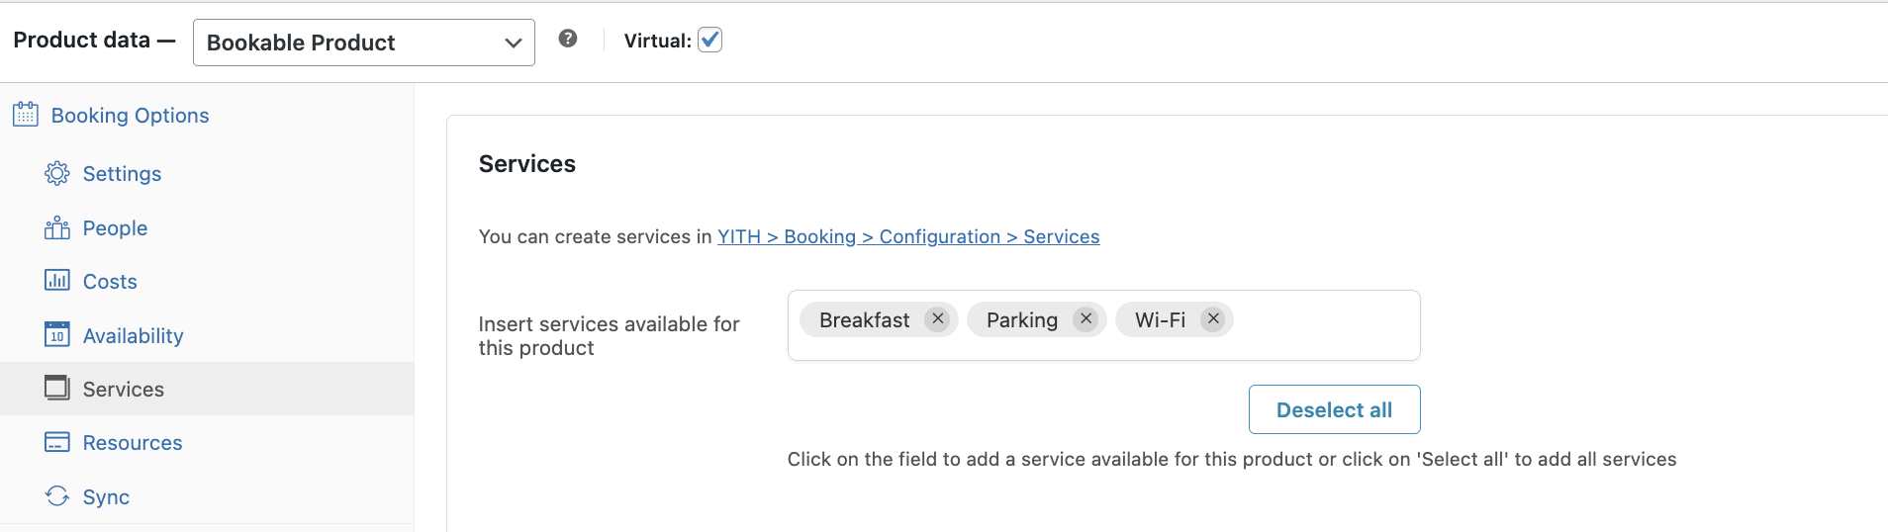Open the Availability tab

click(x=133, y=336)
